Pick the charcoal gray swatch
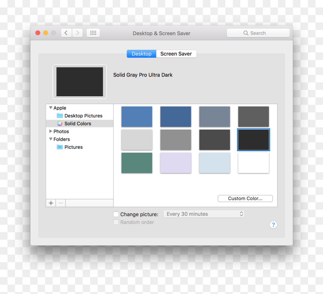 tap(215, 140)
